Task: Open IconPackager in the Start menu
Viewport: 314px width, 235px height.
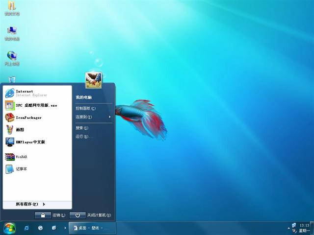Action: (x=37, y=117)
